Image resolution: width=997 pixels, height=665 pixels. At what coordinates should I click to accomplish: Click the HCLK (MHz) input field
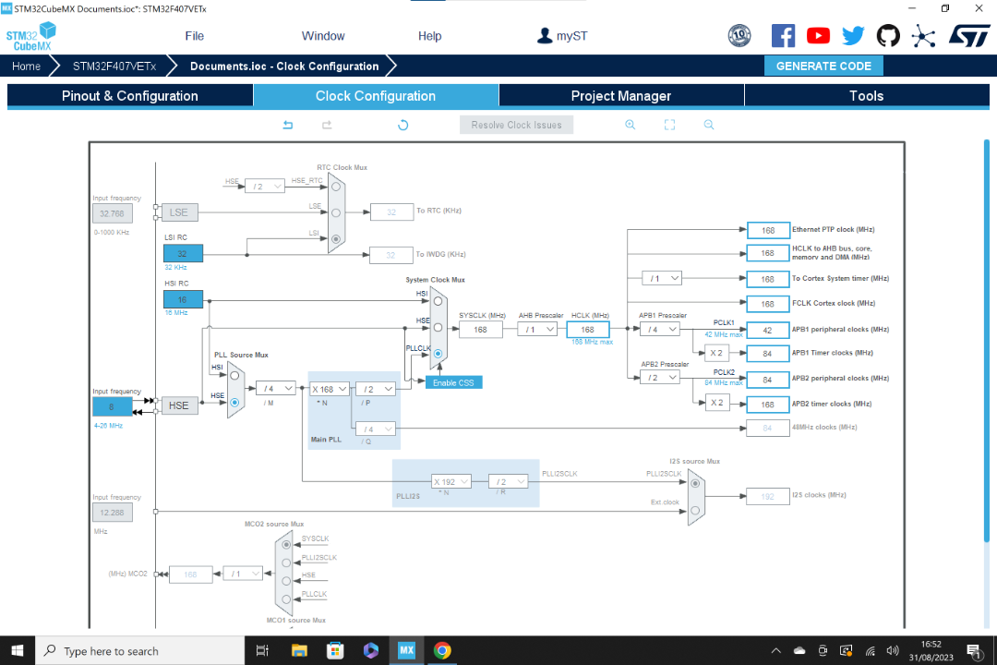point(587,329)
